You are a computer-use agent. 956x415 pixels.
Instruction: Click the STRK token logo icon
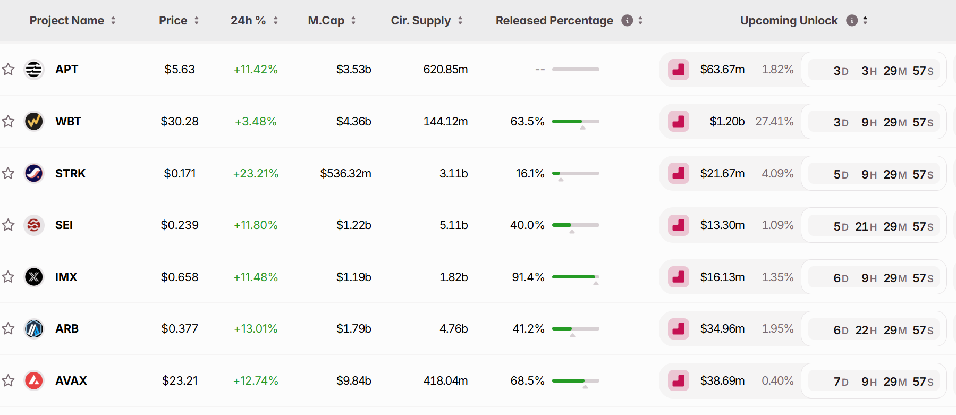point(34,173)
